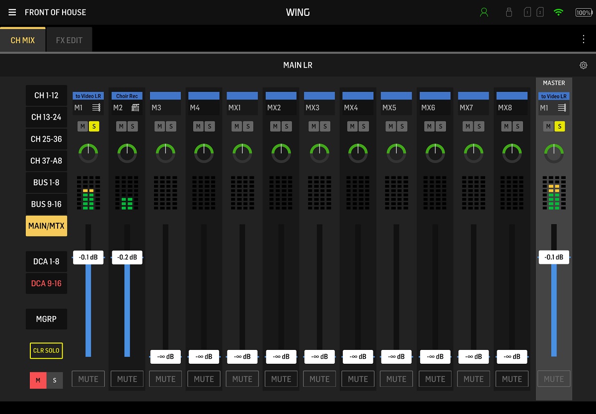Toggle solo S on MX1 strip
This screenshot has height=414, width=596.
pyautogui.click(x=248, y=127)
